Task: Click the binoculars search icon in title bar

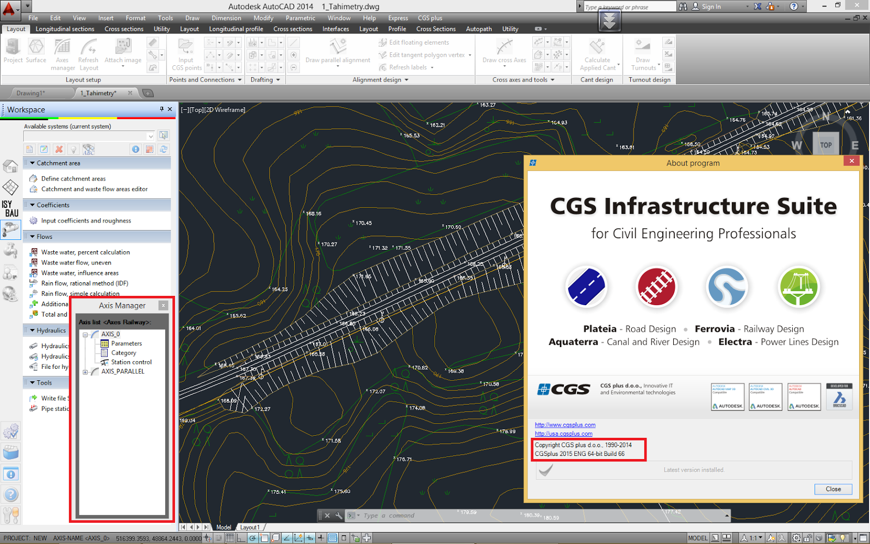Action: [683, 7]
